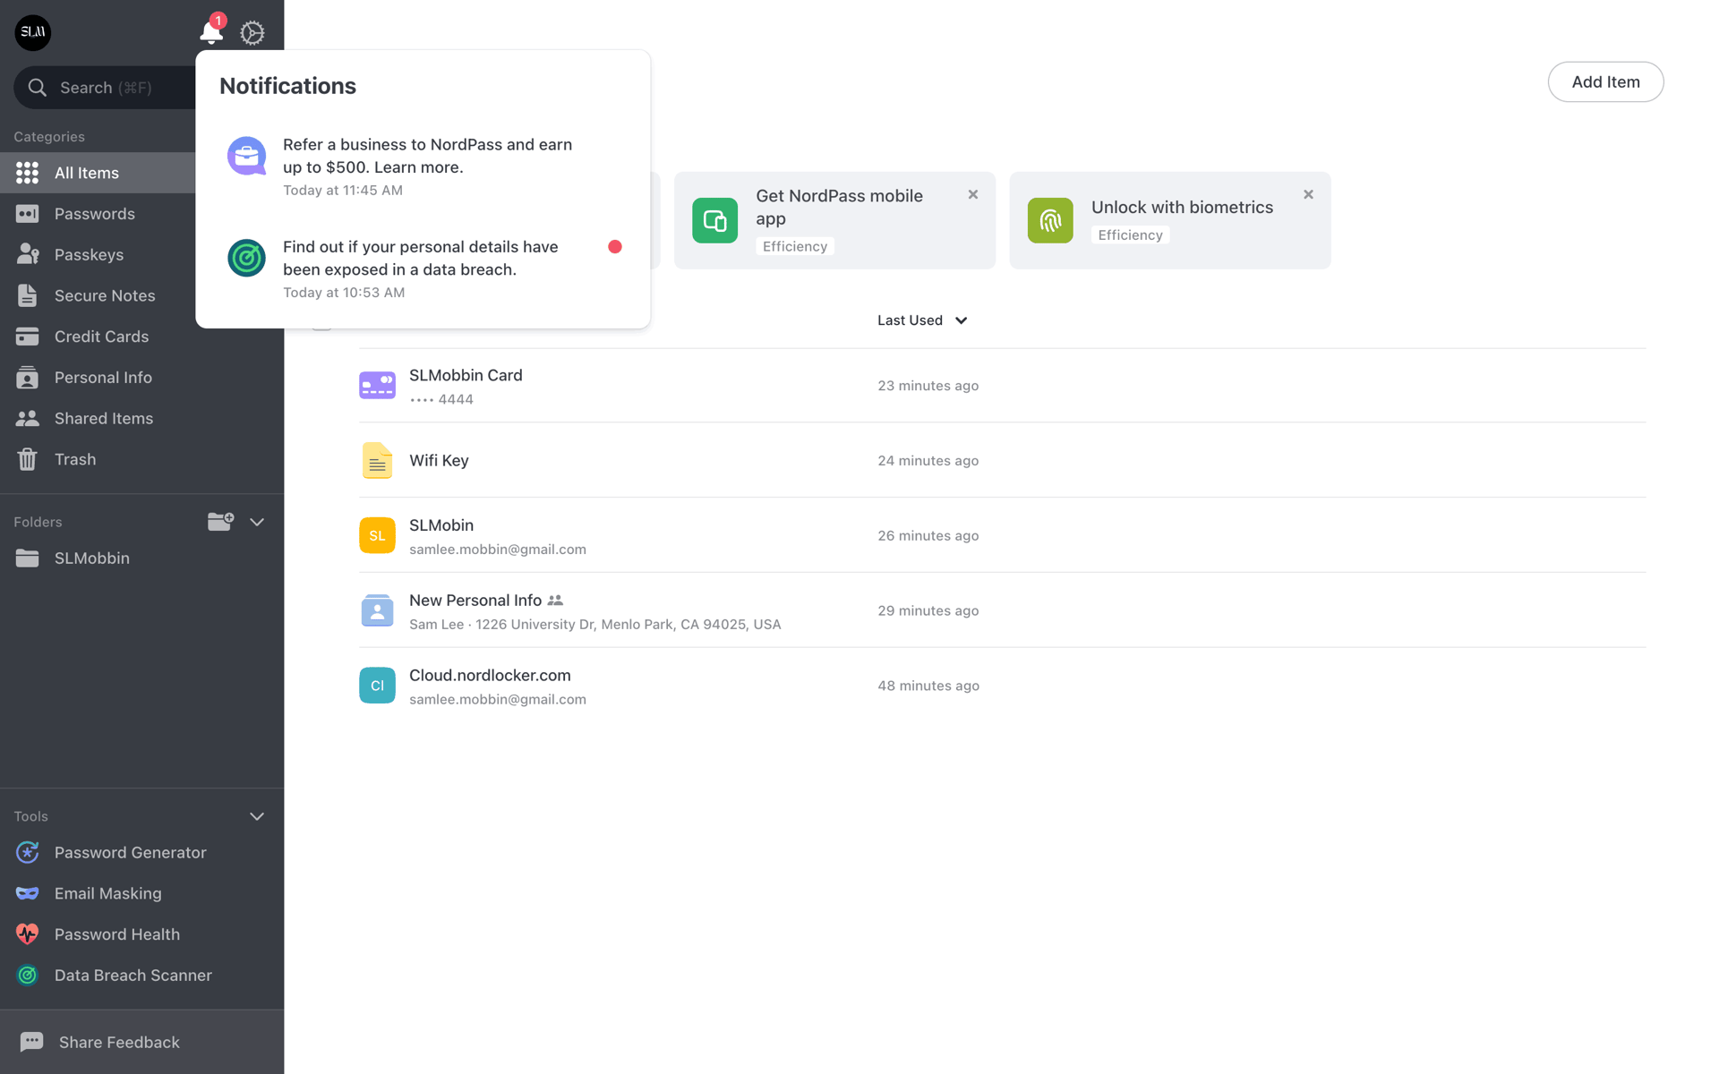The width and height of the screenshot is (1719, 1074).
Task: Click the Add Item button
Action: [1605, 81]
